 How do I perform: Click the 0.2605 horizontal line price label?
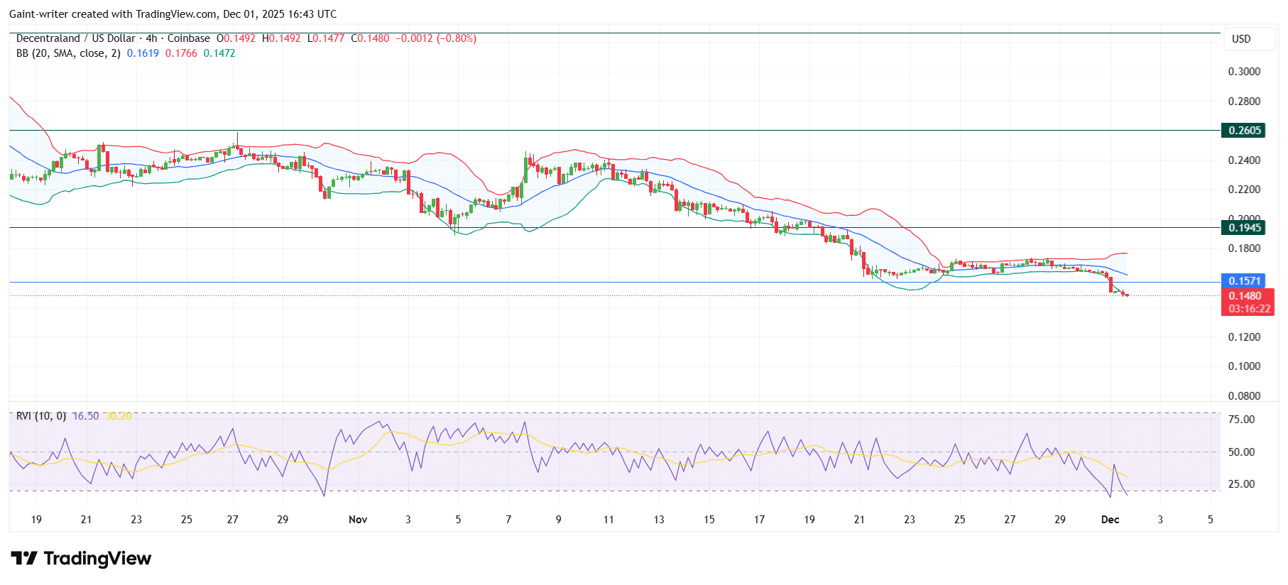tap(1245, 131)
